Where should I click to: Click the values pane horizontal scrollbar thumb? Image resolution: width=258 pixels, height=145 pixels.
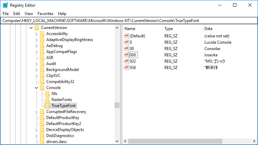point(175,141)
